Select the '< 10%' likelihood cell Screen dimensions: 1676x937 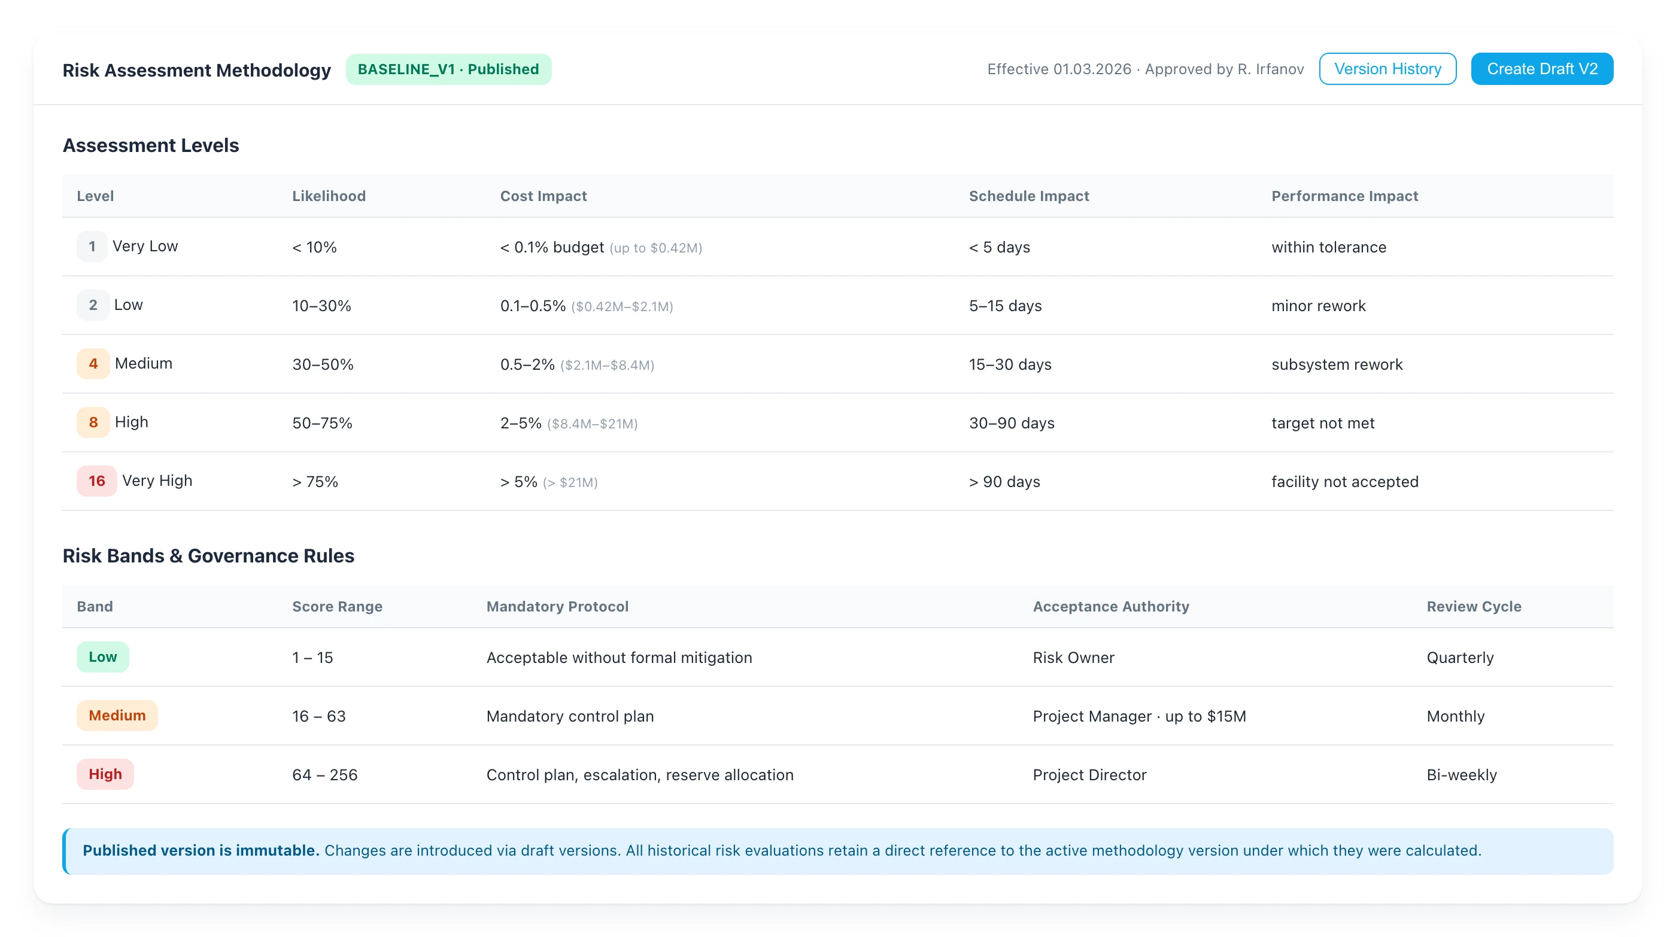[314, 247]
